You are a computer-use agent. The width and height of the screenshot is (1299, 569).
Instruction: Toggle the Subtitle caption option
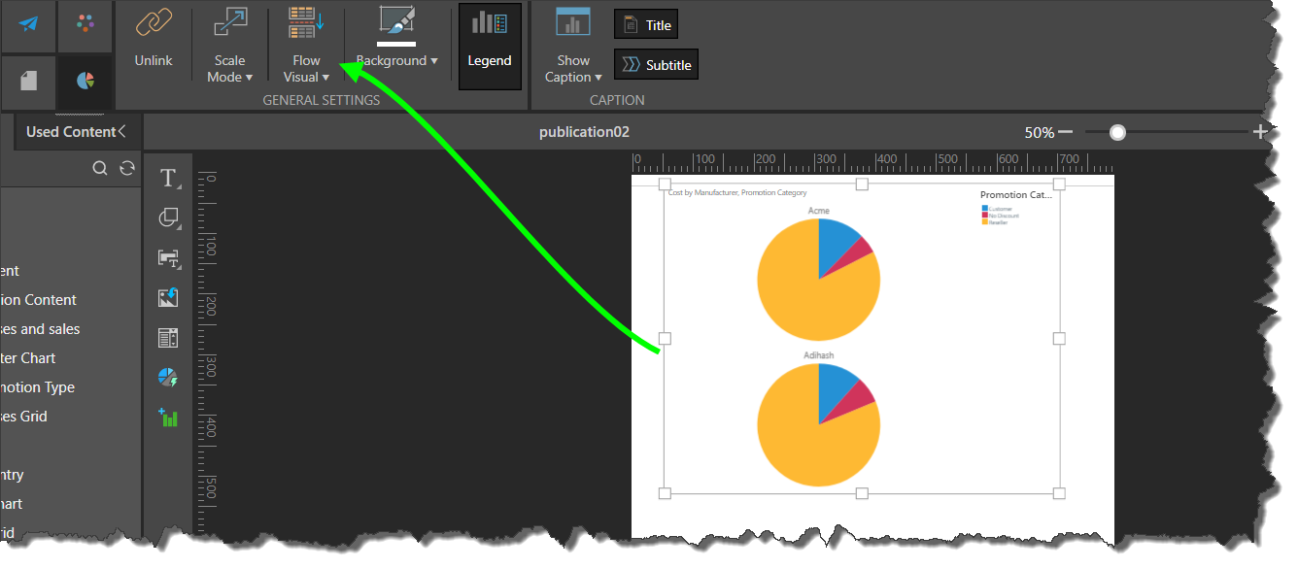tap(657, 65)
